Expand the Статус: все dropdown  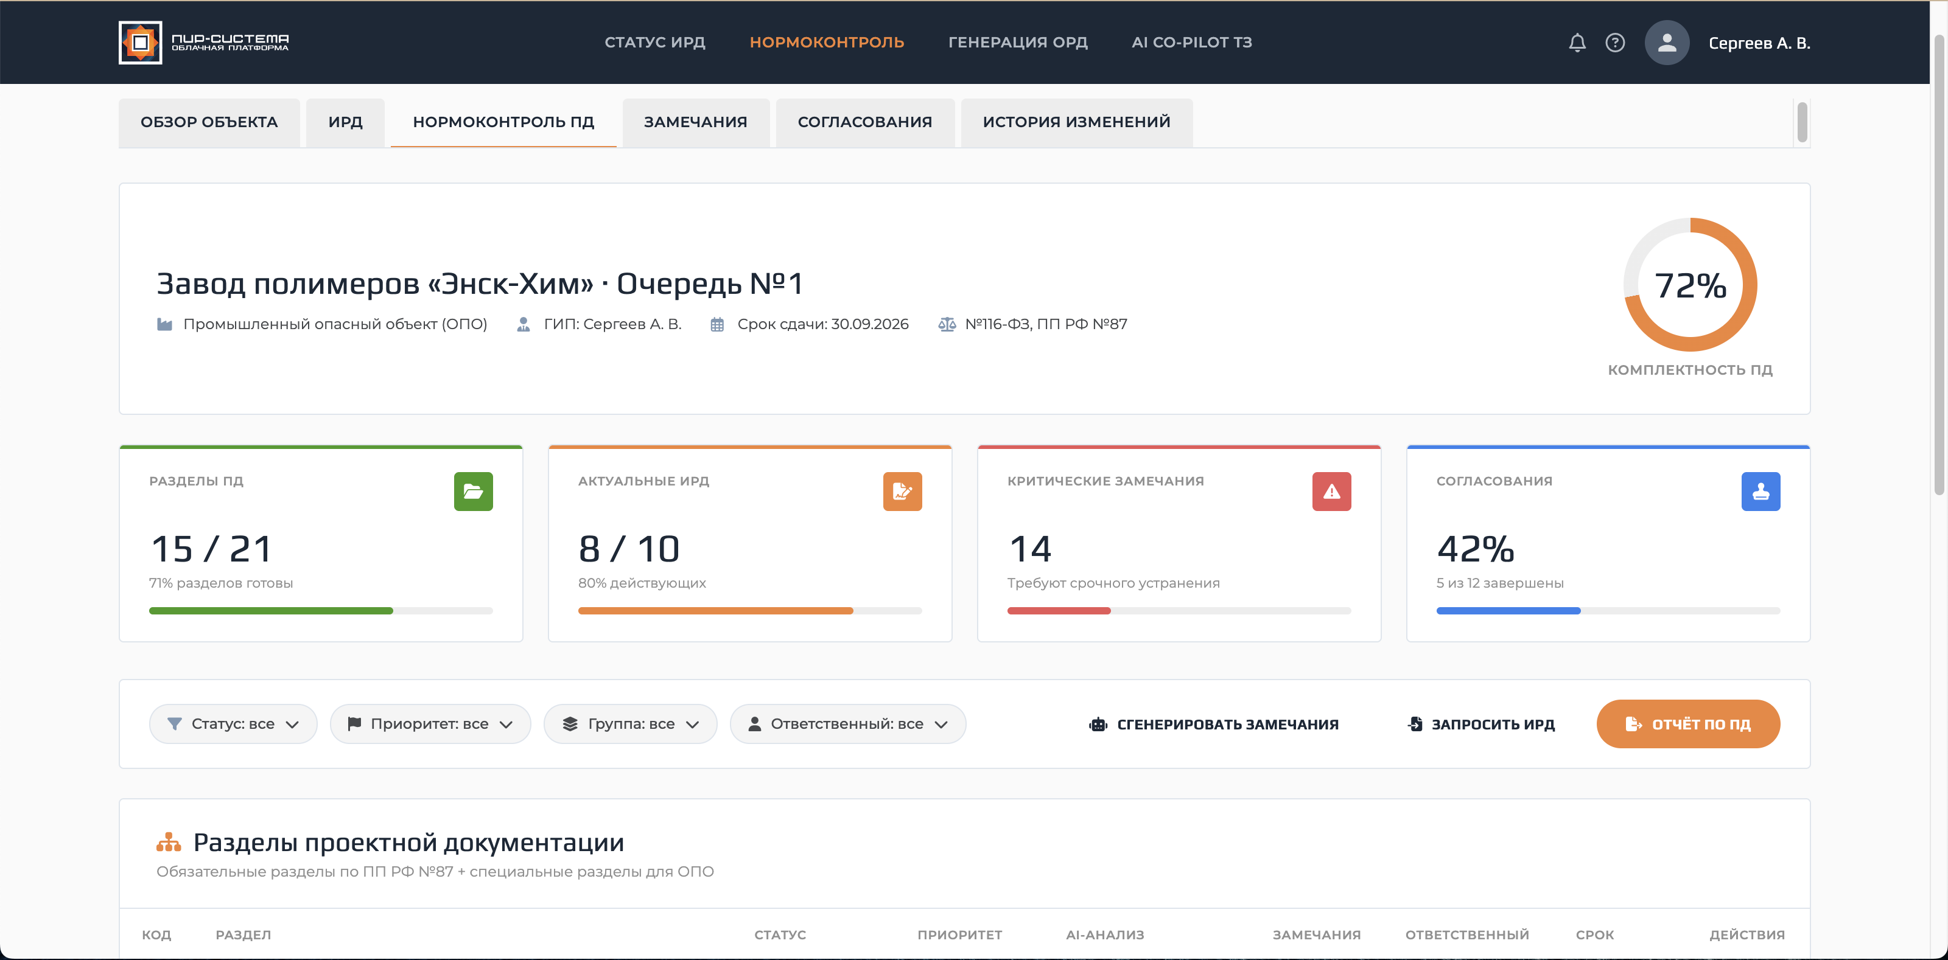pos(233,724)
